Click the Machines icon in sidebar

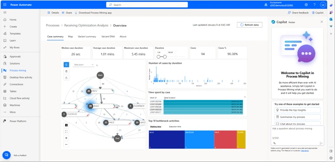(x=5, y=105)
